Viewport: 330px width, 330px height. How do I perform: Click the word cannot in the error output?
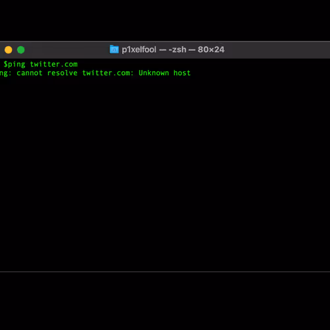pos(30,73)
